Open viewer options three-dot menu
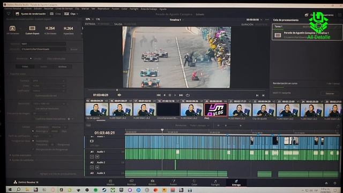Screen dimensions: 343x193 point(267,20)
